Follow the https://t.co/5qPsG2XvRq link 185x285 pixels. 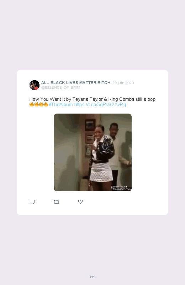100,104
